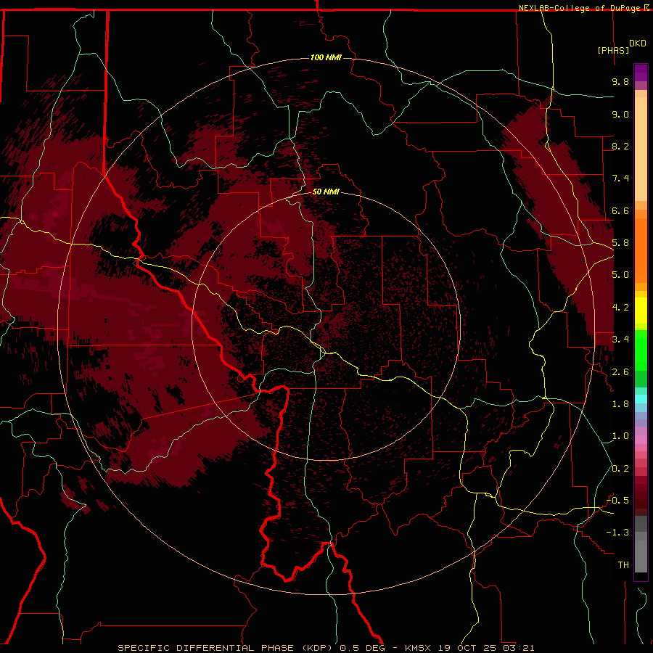Click the -0.5 legend value
The image size is (653, 653).
[617, 501]
